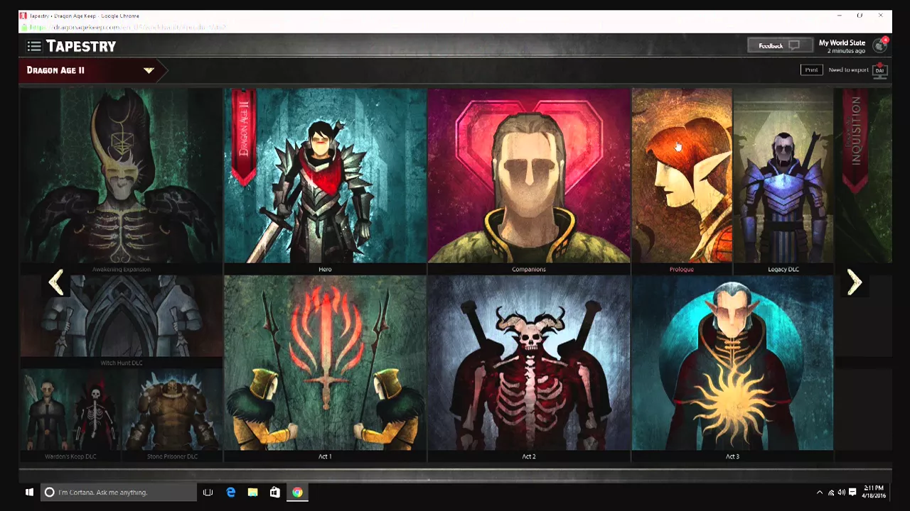Click the Awakening Expansion caption
The image size is (910, 511).
click(x=121, y=270)
